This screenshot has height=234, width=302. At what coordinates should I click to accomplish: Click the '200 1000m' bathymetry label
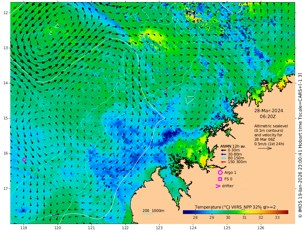[153, 211]
